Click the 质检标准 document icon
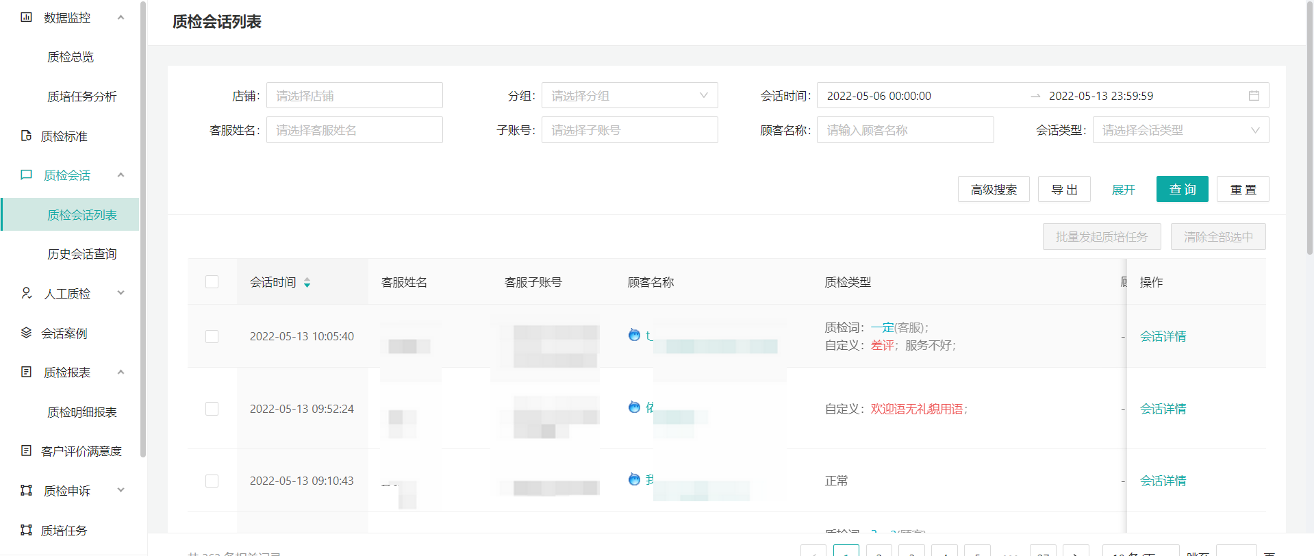The height and width of the screenshot is (556, 1314). pos(26,136)
